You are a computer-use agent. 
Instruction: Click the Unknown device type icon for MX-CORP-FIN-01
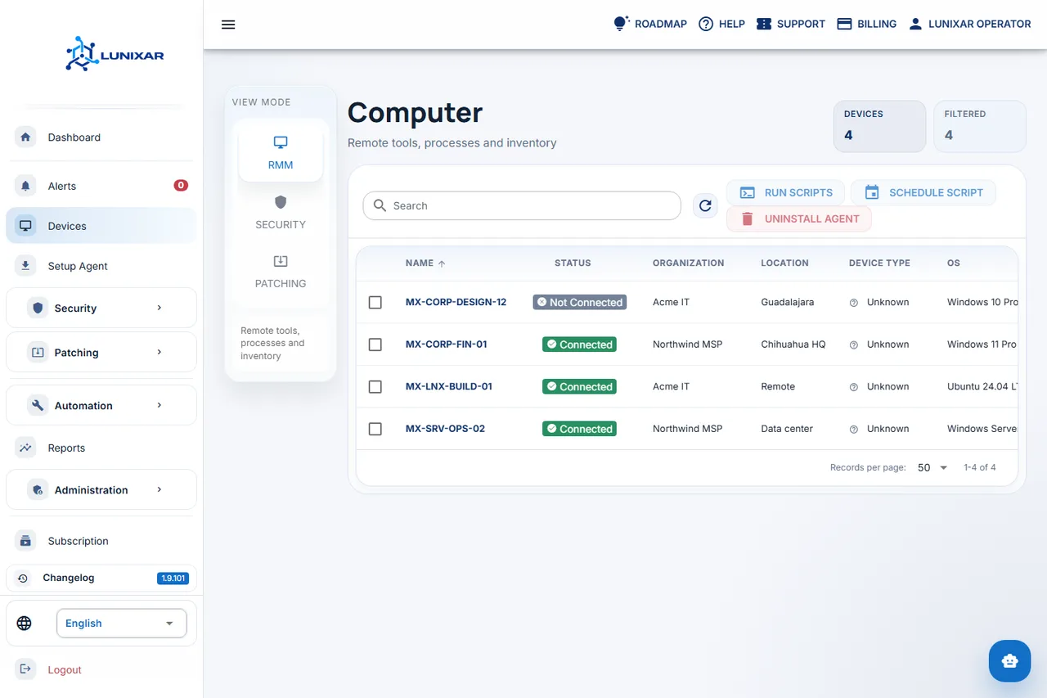pos(854,344)
